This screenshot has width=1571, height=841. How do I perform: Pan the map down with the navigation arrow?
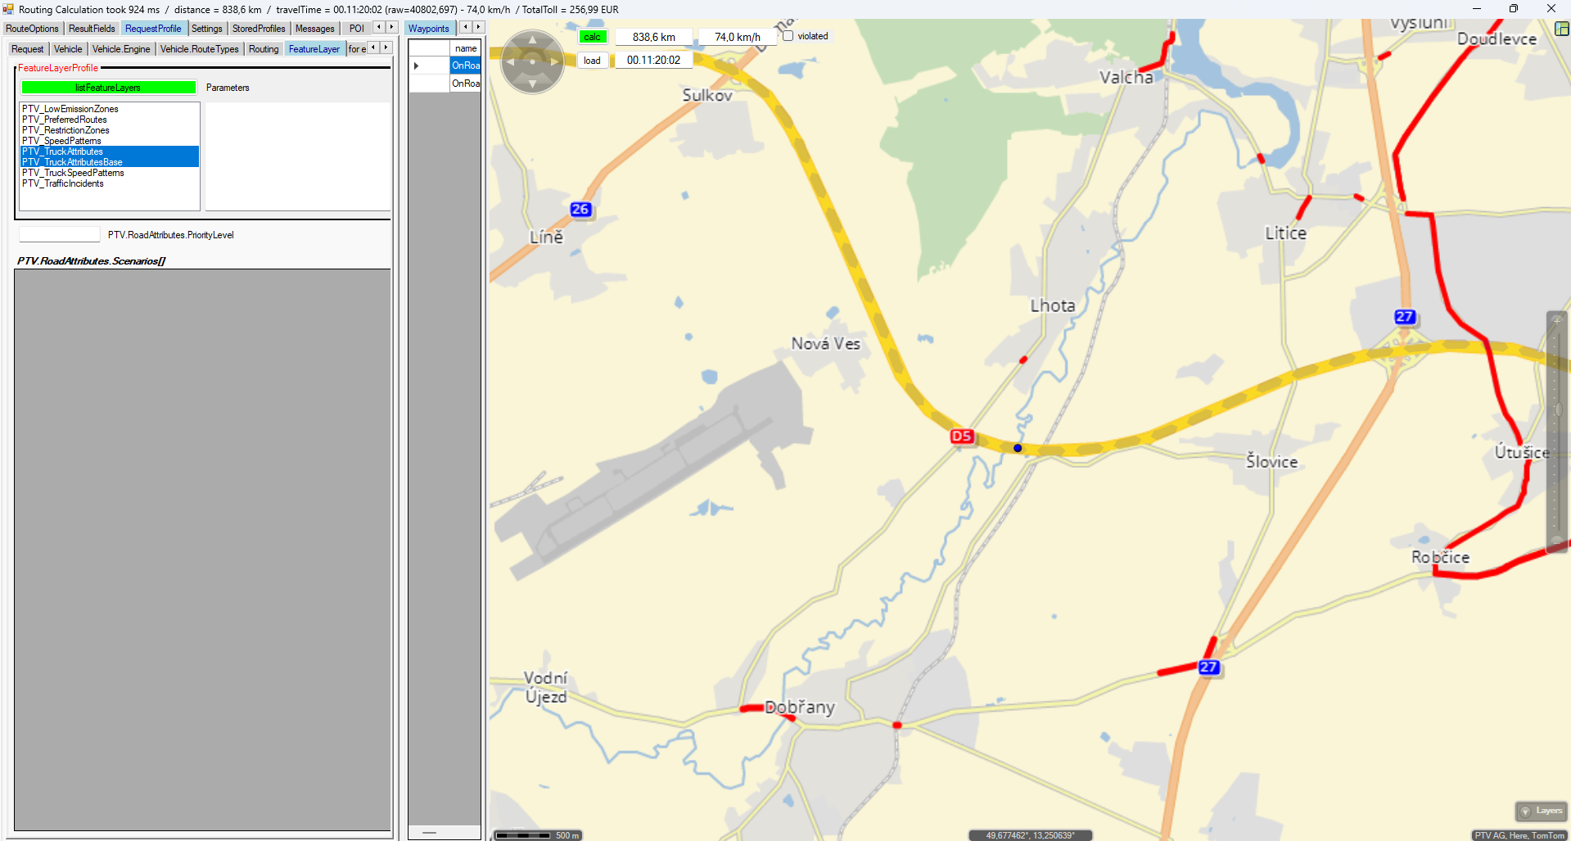pos(532,84)
